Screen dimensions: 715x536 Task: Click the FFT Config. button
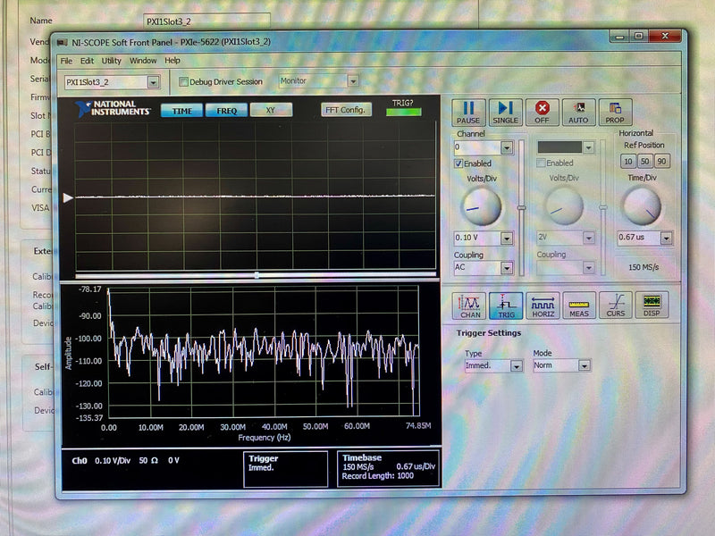346,110
